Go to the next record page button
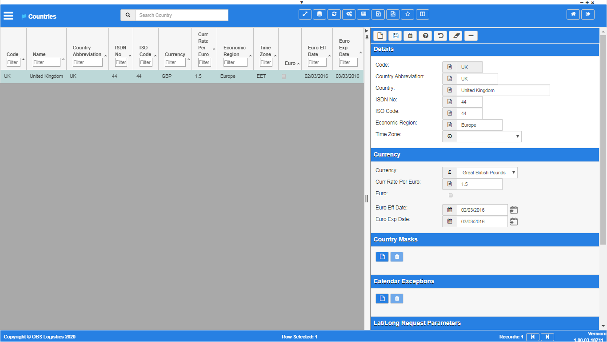Viewport: 607px width, 342px height. point(547,337)
